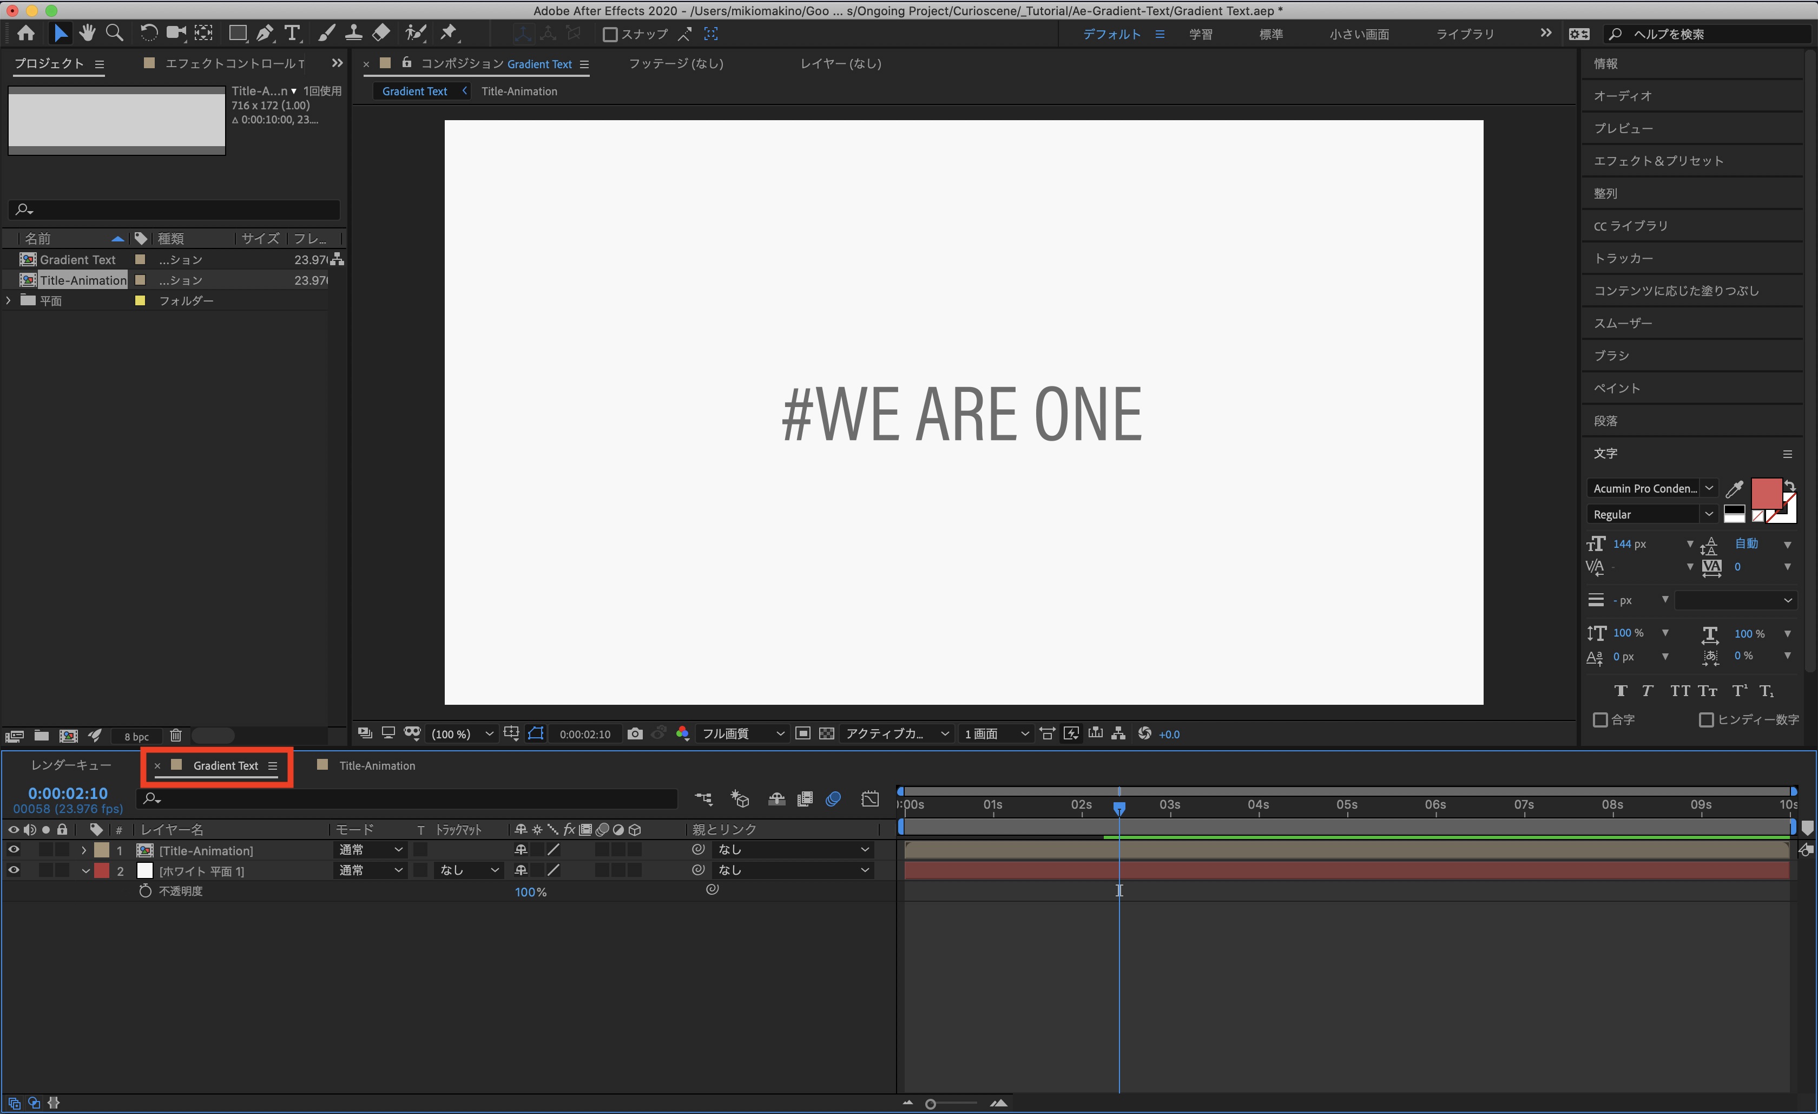Hide the Title-Animation layer eye icon
The image size is (1818, 1114).
pos(14,850)
